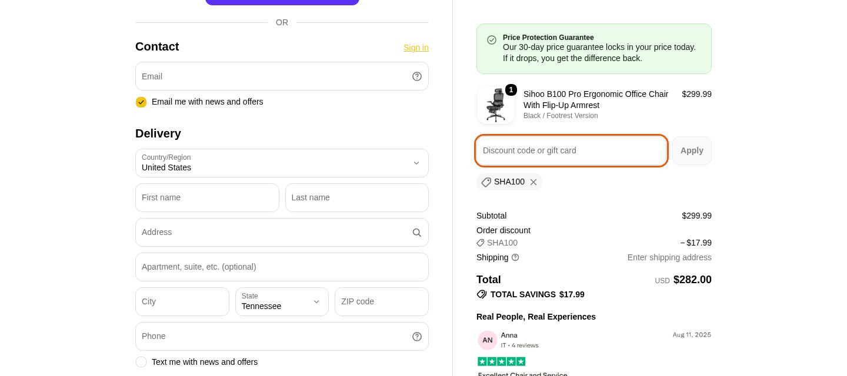Click Anna's AN avatar icon
The width and height of the screenshot is (847, 376).
[488, 340]
